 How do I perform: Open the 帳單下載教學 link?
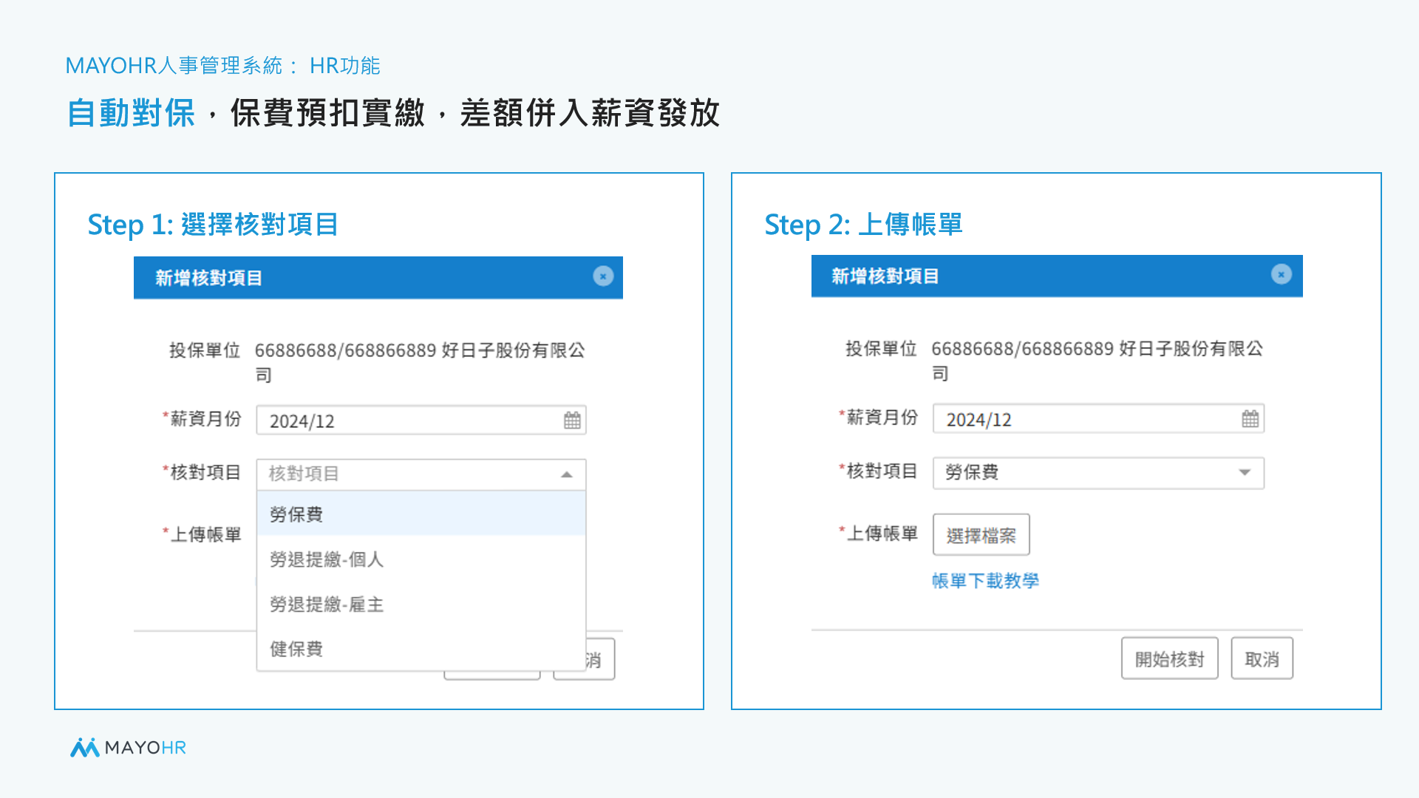(985, 581)
